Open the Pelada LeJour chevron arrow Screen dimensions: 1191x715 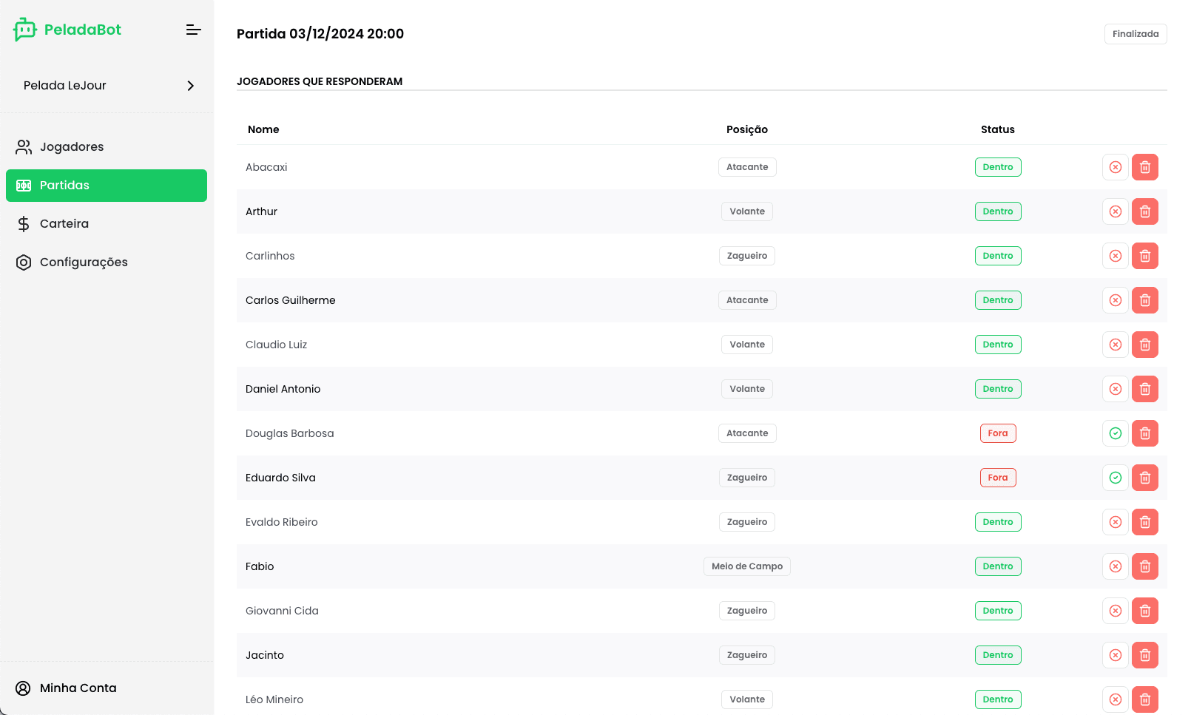click(191, 86)
